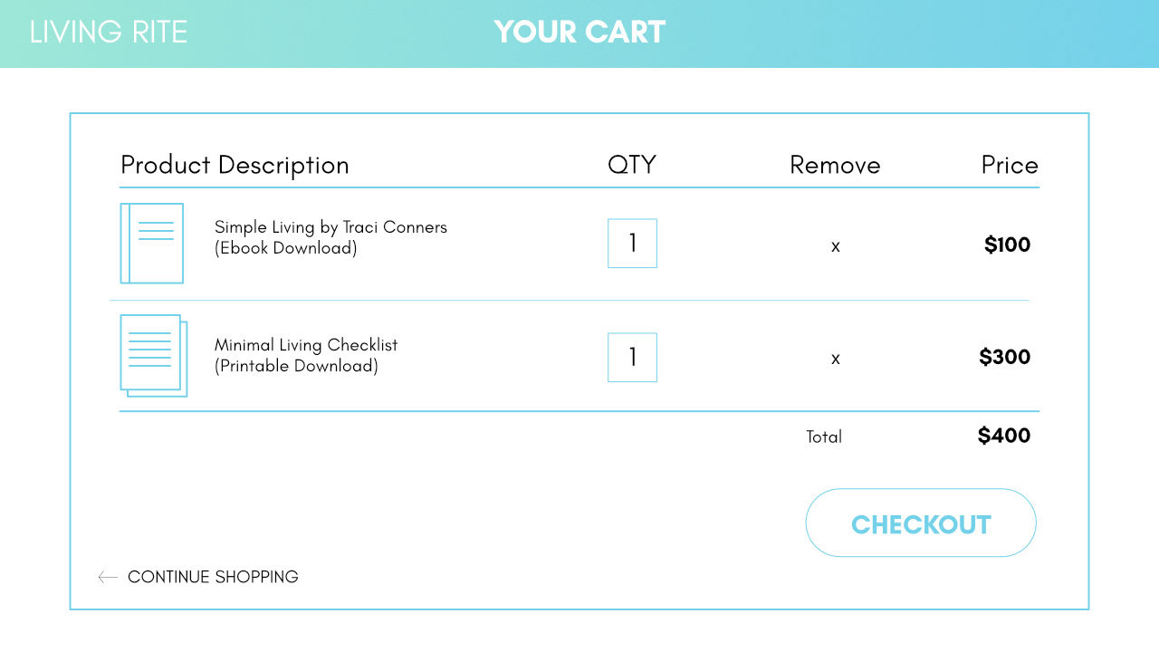Click the Remove column header
The height and width of the screenshot is (652, 1159).
835,165
